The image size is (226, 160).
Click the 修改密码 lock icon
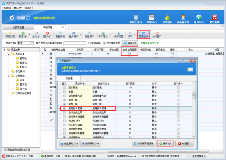coord(167,17)
